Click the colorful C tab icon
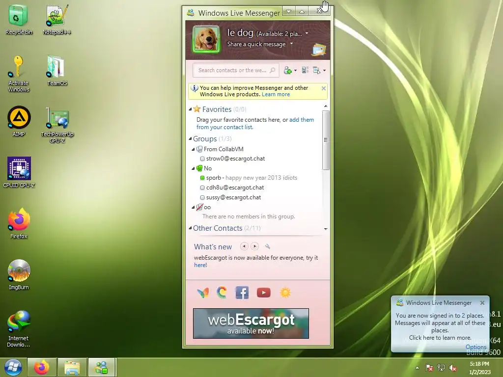The width and height of the screenshot is (503, 377). [x=222, y=293]
